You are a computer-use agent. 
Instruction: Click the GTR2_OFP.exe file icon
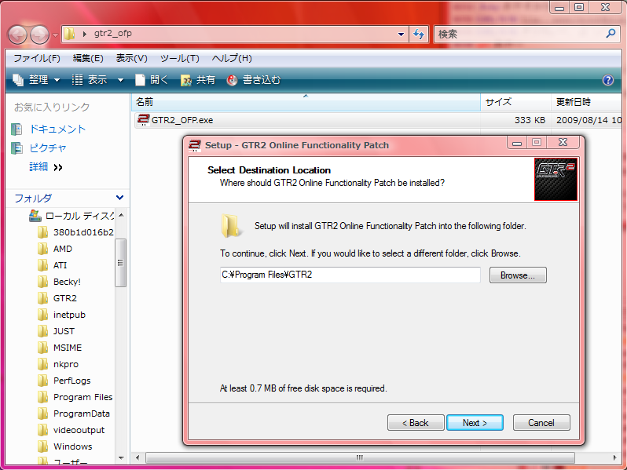click(x=143, y=120)
